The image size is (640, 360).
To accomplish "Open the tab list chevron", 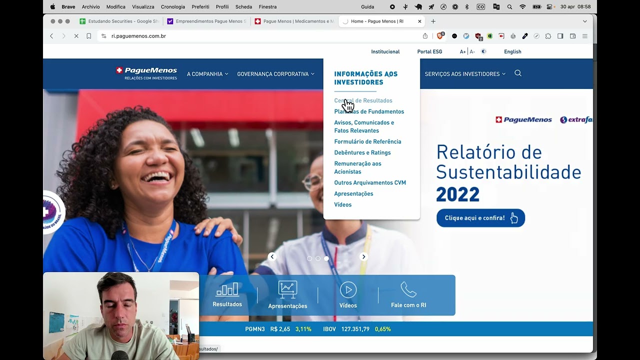I will click(585, 21).
